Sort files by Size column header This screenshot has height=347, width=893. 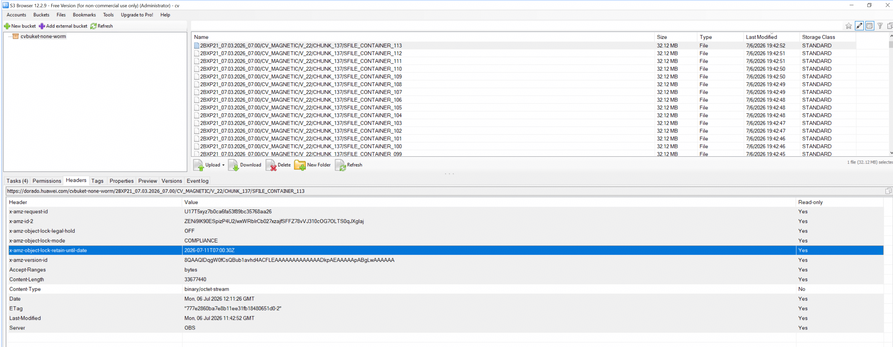[x=675, y=37]
